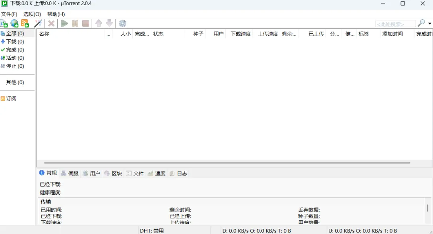This screenshot has height=234, width=433.
Task: Click the search here input field
Action: pos(395,24)
